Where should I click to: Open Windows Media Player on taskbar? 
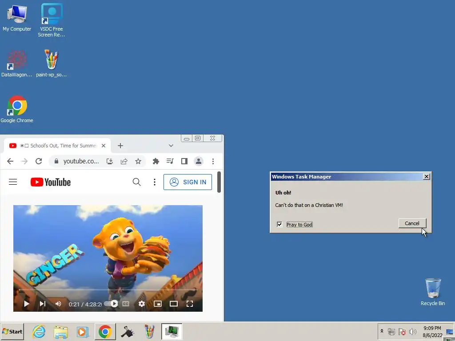[x=83, y=331]
